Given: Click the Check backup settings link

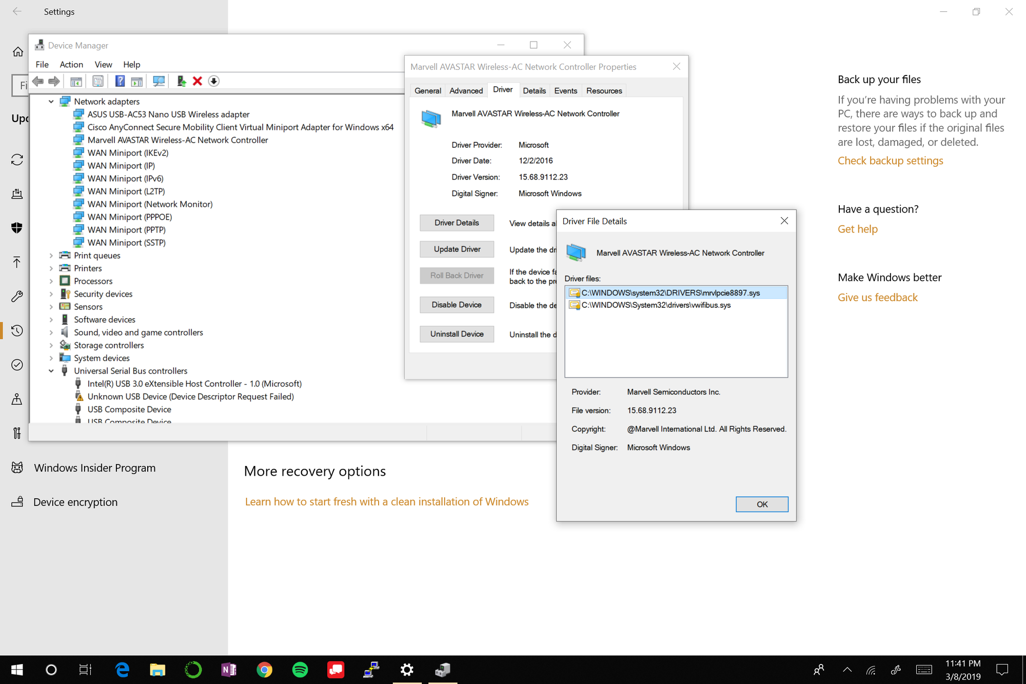Looking at the screenshot, I should [x=890, y=161].
